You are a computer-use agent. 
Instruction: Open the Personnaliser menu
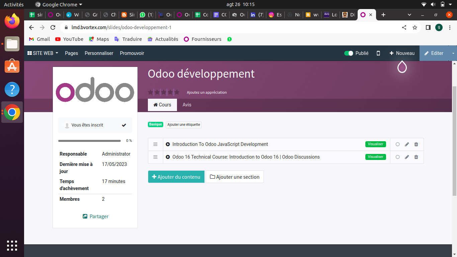coord(99,53)
